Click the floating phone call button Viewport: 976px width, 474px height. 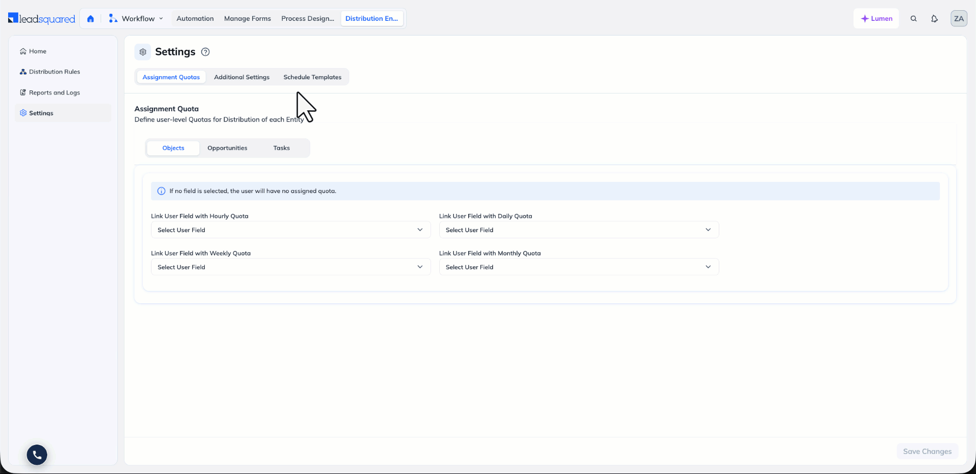click(37, 455)
